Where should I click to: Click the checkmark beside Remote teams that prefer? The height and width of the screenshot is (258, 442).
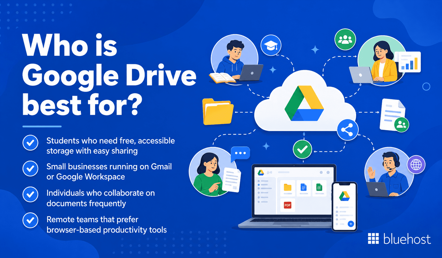click(x=30, y=220)
